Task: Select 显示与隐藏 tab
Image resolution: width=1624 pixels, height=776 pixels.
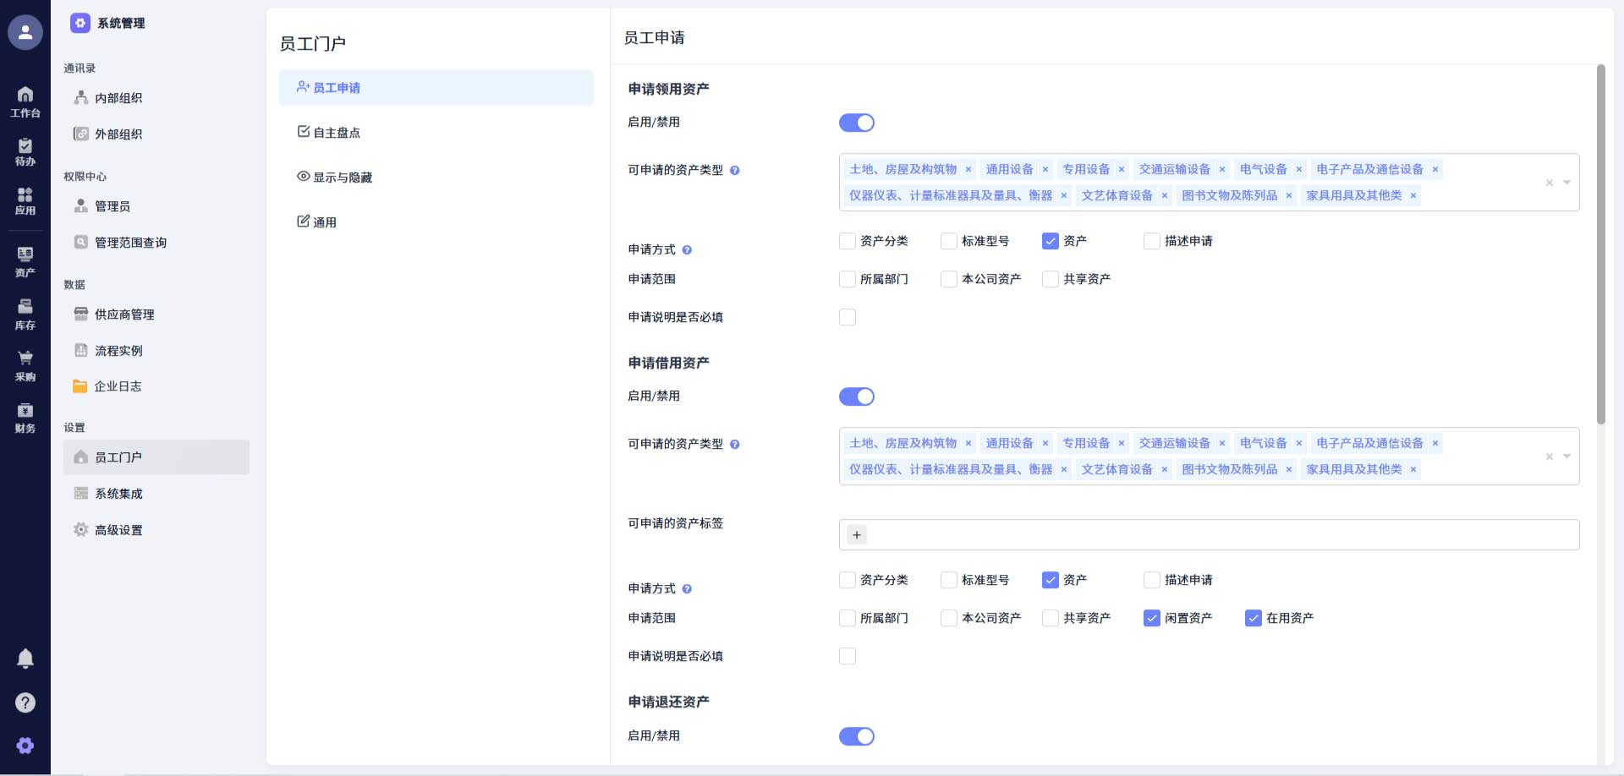Action: 436,178
